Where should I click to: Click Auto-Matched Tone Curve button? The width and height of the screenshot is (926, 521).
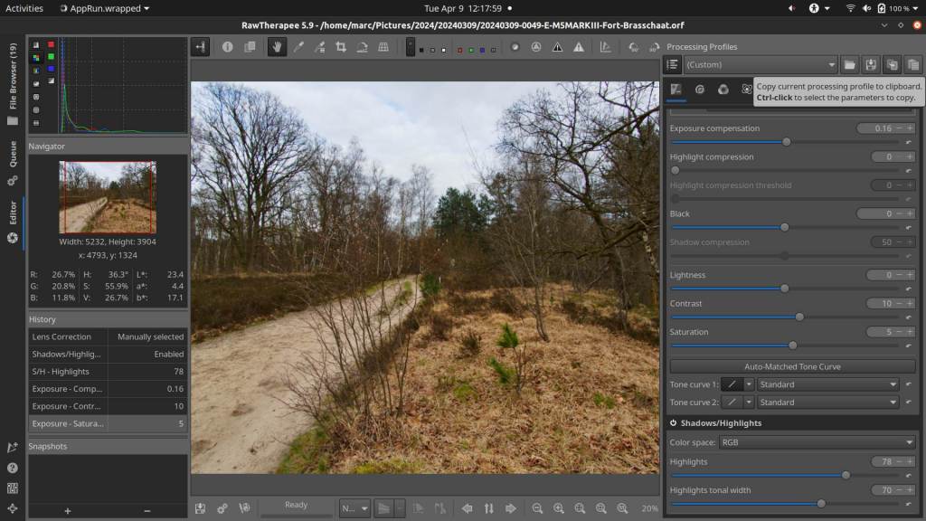point(792,367)
